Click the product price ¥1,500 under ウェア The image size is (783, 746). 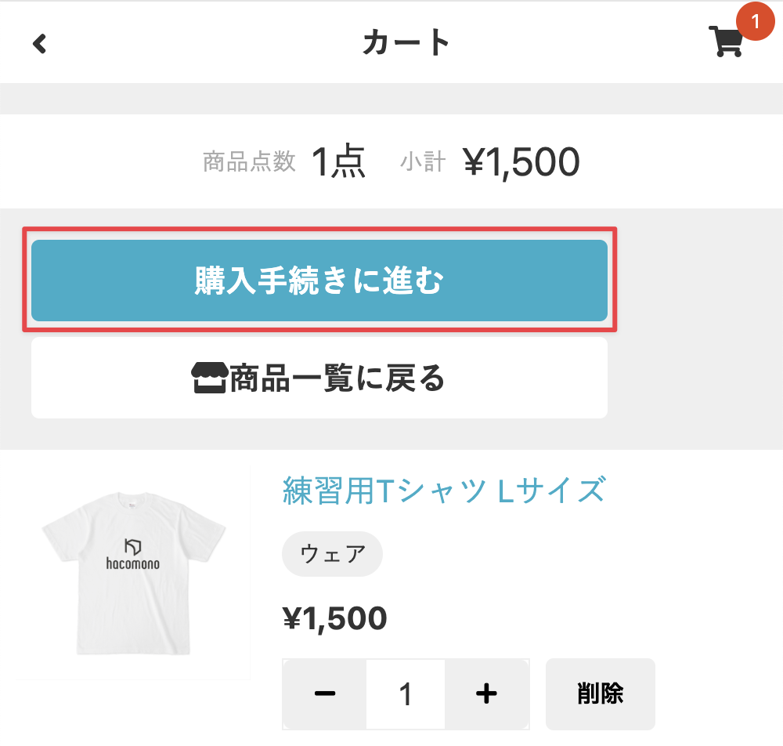[334, 619]
